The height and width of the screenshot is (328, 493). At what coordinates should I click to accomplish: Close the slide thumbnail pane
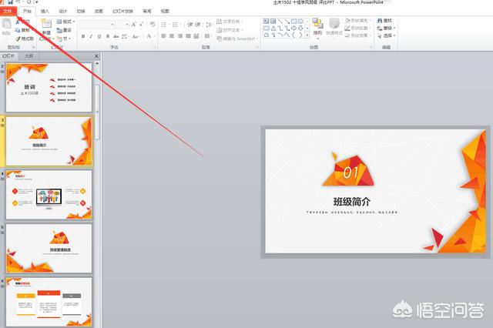coord(97,55)
